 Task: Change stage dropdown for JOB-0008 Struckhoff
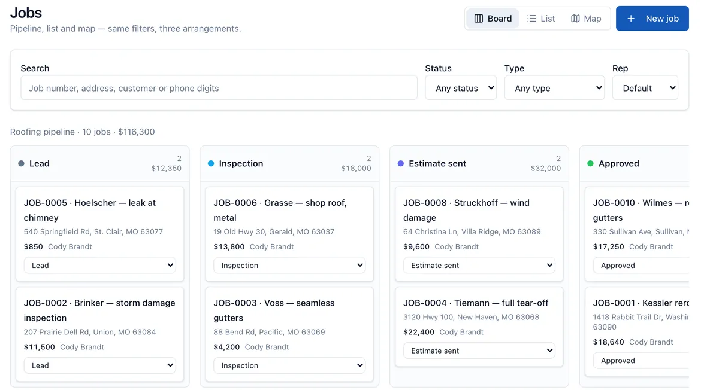click(x=479, y=266)
